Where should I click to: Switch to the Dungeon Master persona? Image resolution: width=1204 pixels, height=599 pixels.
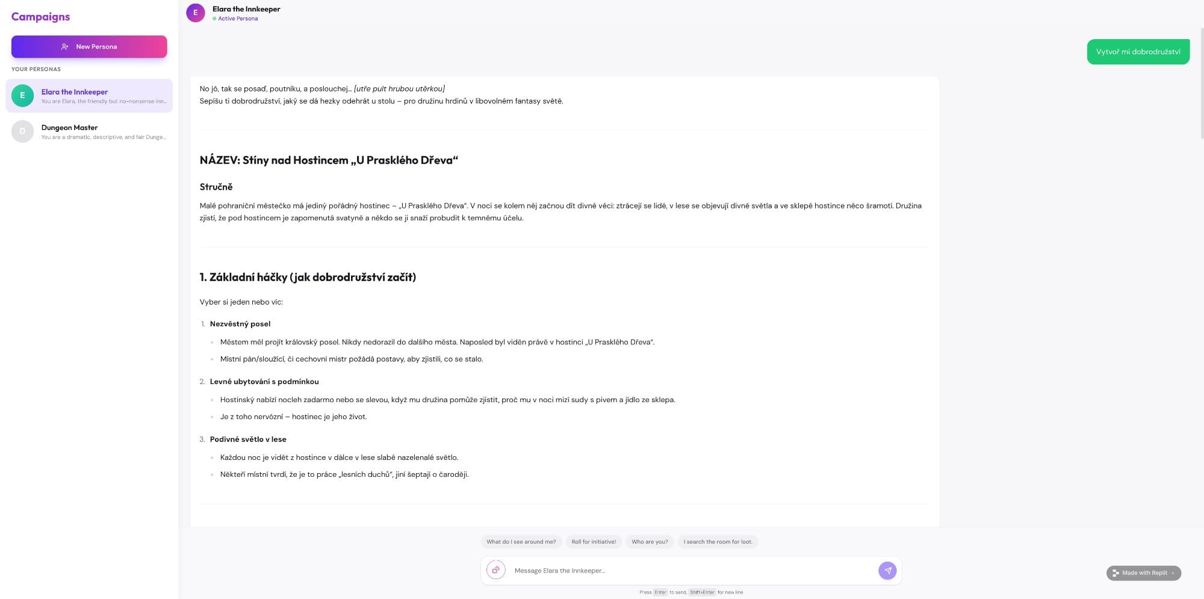coord(89,132)
